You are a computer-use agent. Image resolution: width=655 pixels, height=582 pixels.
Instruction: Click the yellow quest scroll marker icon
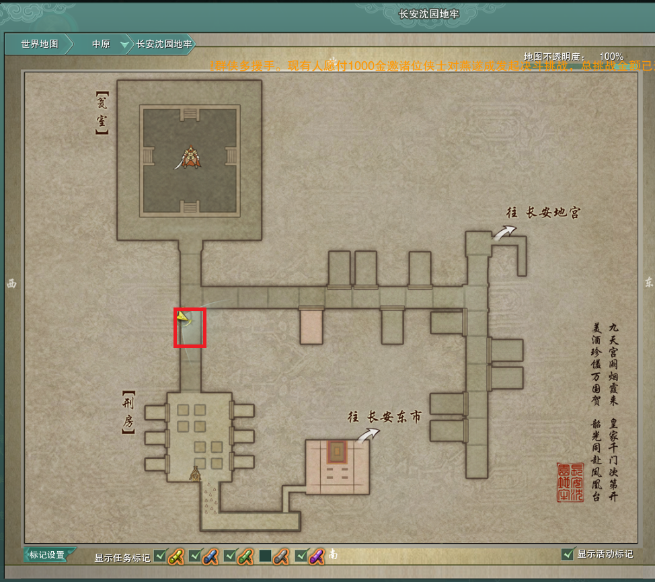[176, 556]
